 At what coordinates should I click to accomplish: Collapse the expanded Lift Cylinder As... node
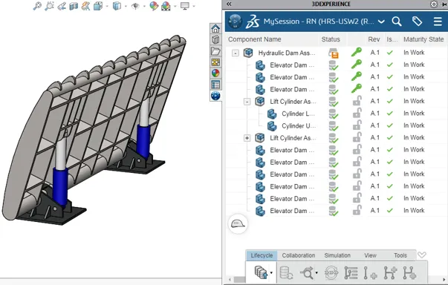[247, 102]
